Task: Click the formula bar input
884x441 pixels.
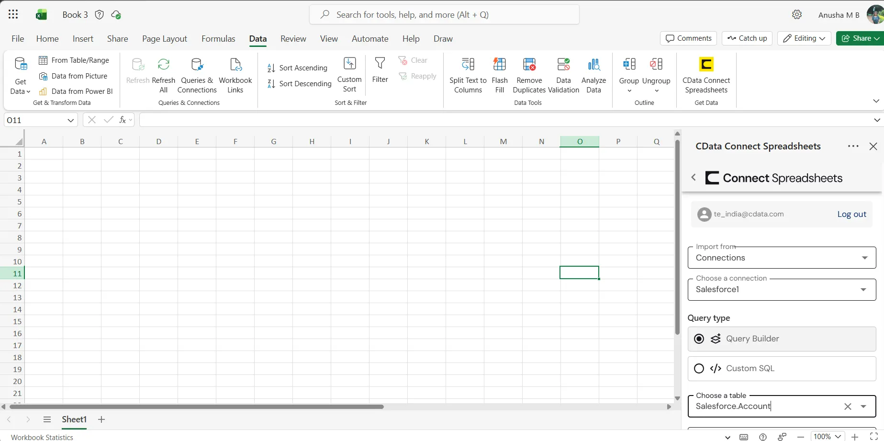Action: (505, 120)
